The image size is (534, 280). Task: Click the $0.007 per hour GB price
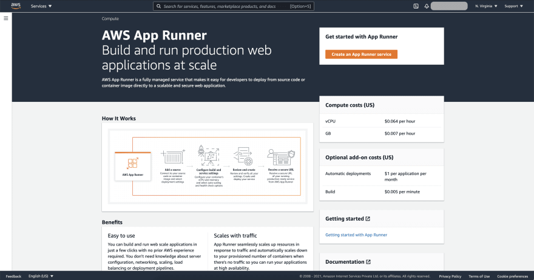[x=400, y=133]
